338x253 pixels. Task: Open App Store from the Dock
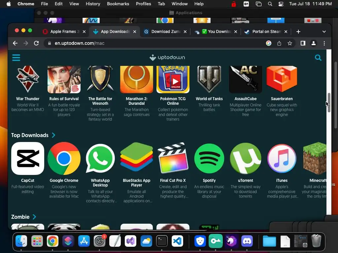(x=84, y=241)
